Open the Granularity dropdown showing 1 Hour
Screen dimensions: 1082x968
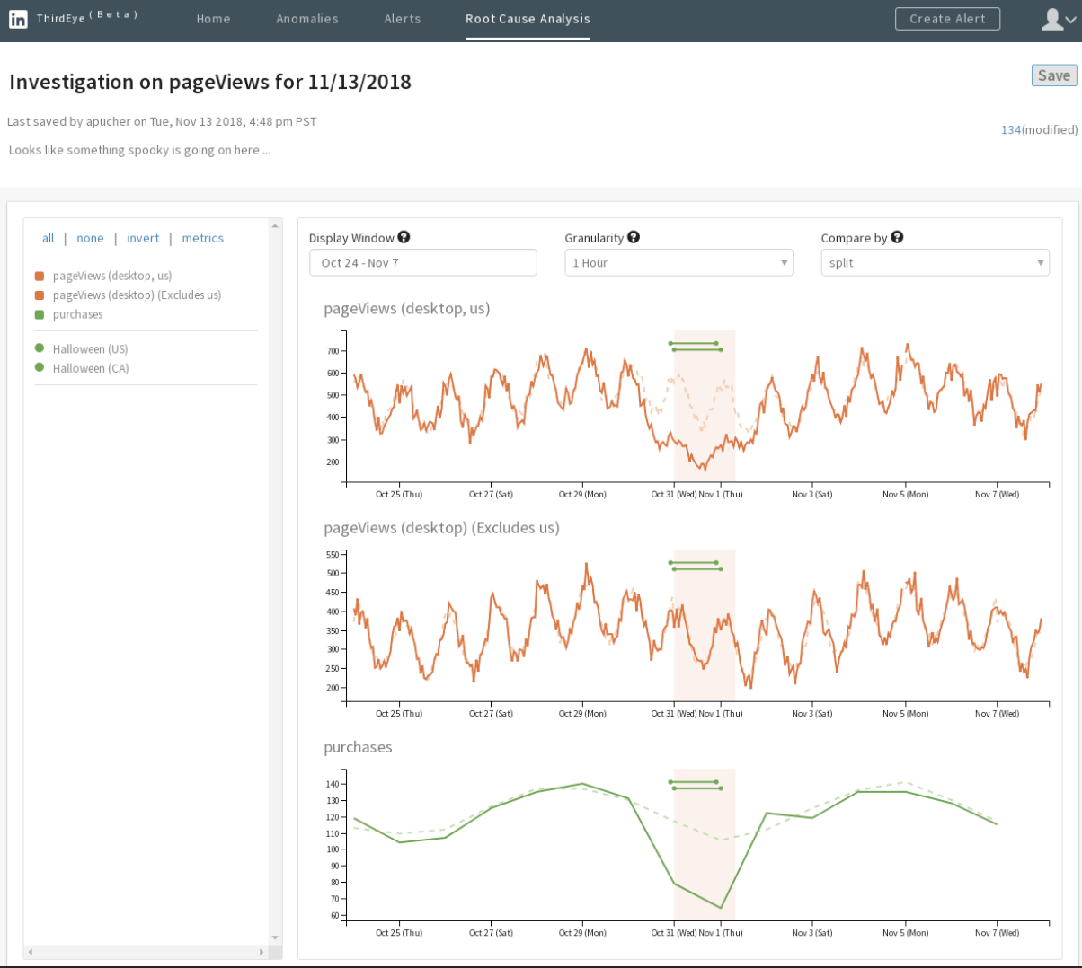coord(678,262)
